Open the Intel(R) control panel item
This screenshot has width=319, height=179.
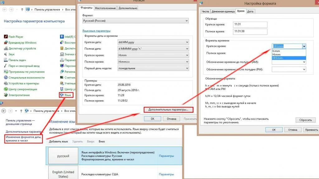68,37
